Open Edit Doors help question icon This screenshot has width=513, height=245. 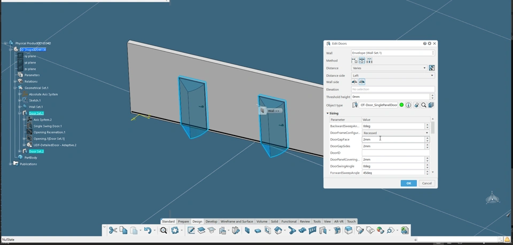pyautogui.click(x=425, y=43)
